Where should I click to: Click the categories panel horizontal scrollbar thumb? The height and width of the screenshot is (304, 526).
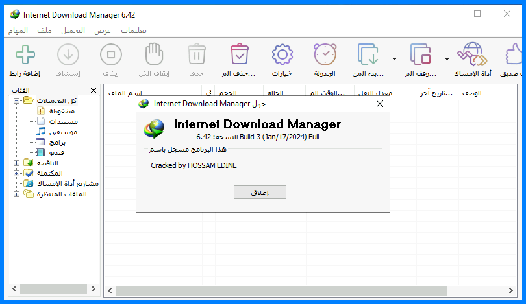tap(53, 288)
